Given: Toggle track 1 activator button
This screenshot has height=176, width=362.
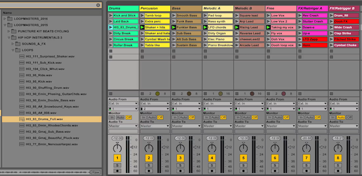Looking at the screenshot, I should tap(117, 158).
